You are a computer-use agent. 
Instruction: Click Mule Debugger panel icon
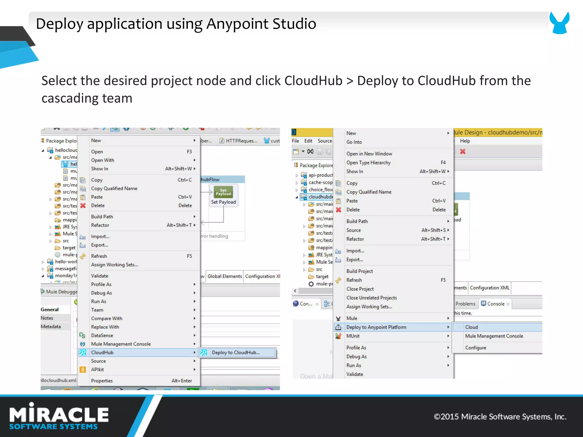point(43,291)
